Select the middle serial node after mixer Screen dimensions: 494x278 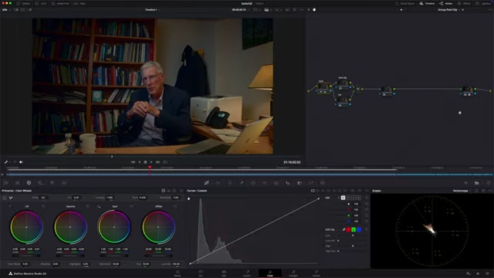387,91
